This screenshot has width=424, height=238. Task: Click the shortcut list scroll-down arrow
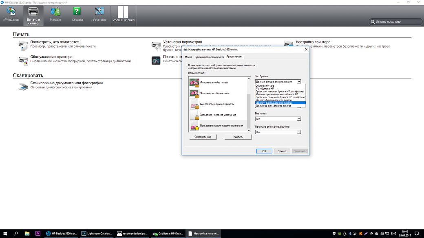coord(249,130)
